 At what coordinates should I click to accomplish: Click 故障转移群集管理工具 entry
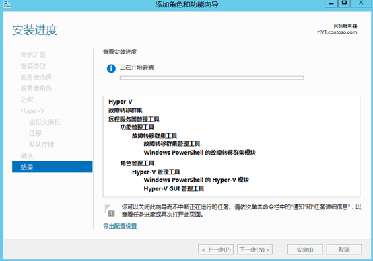(172, 143)
